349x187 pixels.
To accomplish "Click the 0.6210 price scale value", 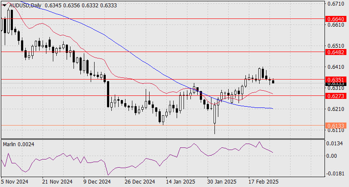I will click(x=335, y=109).
